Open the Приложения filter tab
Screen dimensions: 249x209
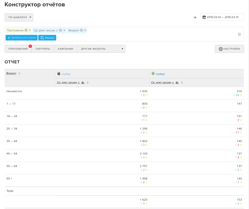18,49
